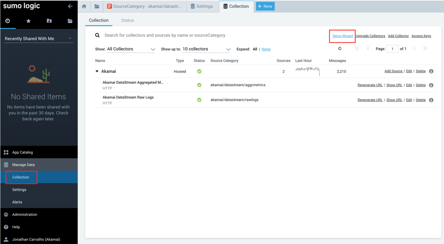This screenshot has height=244, width=444.
Task: Click the Administration gear icon
Action: point(6,214)
